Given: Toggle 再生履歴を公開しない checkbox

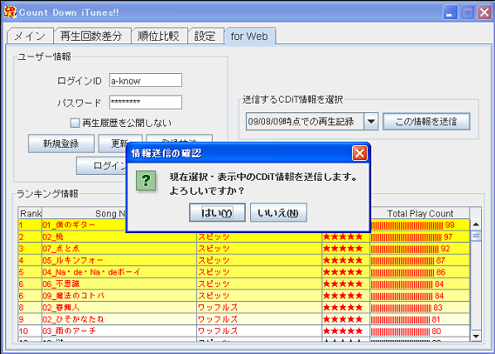Looking at the screenshot, I should (x=75, y=123).
